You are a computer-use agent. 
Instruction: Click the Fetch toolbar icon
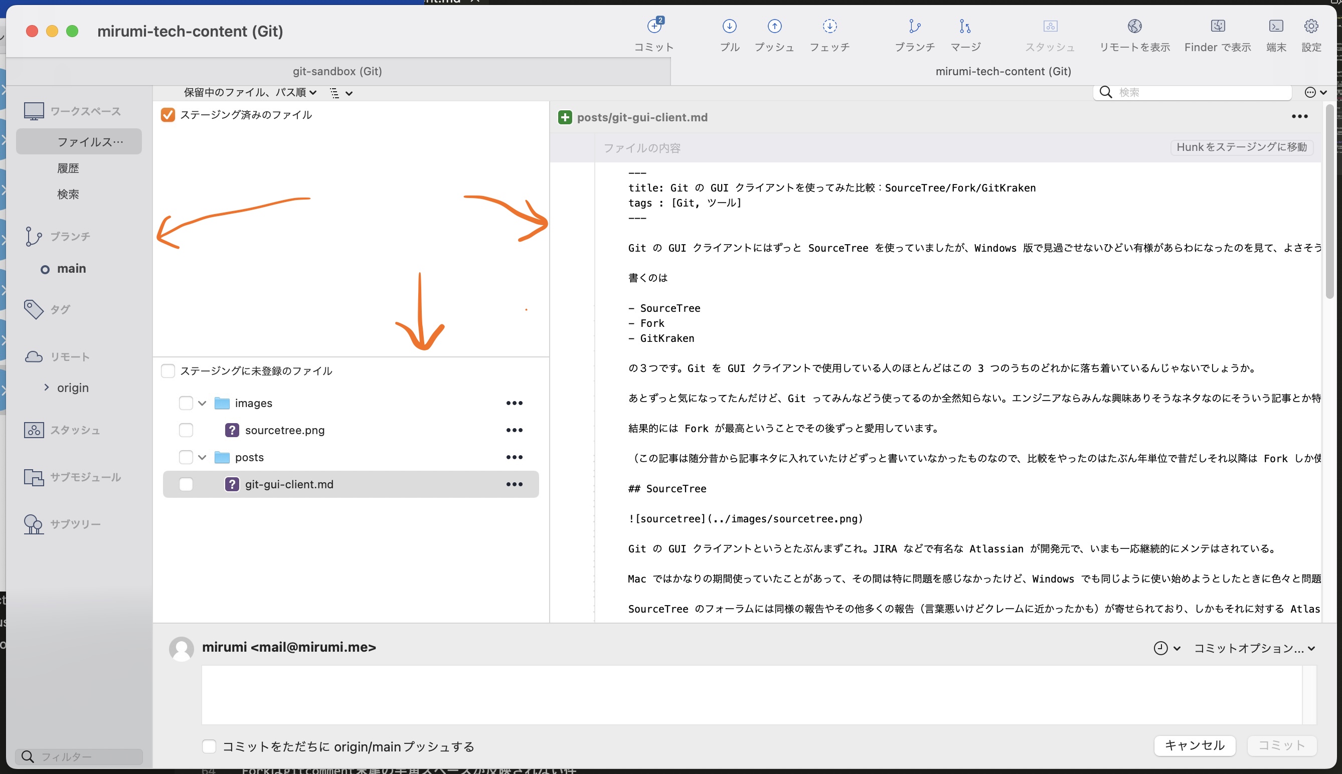coord(829,27)
